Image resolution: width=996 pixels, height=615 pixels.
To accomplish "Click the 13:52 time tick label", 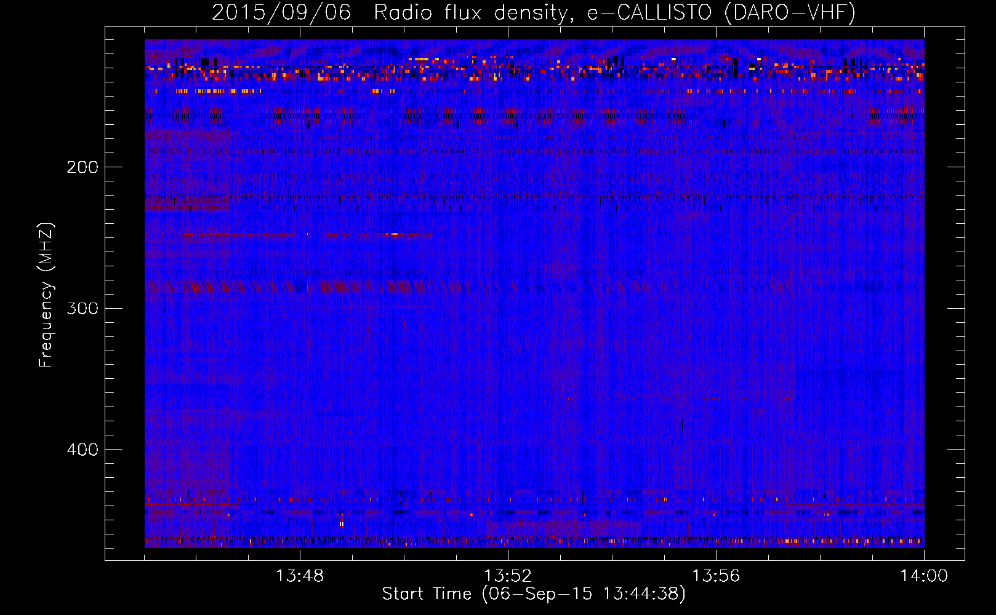I will 508,576.
